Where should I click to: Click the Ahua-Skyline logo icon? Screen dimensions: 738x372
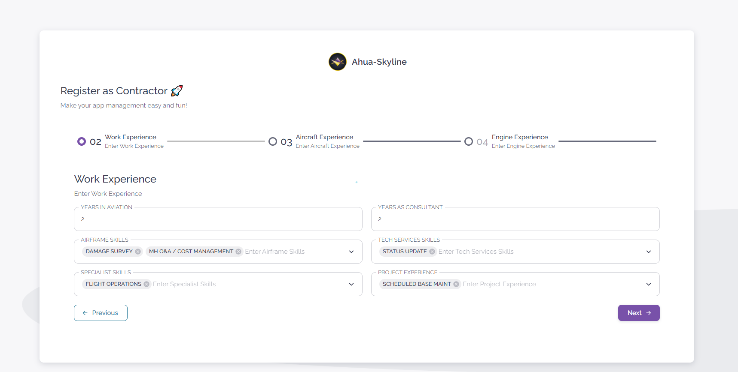[x=338, y=62]
